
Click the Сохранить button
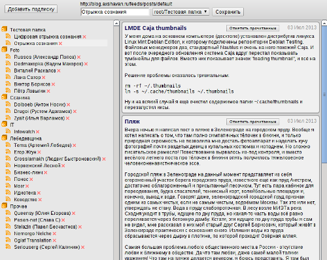click(228, 12)
